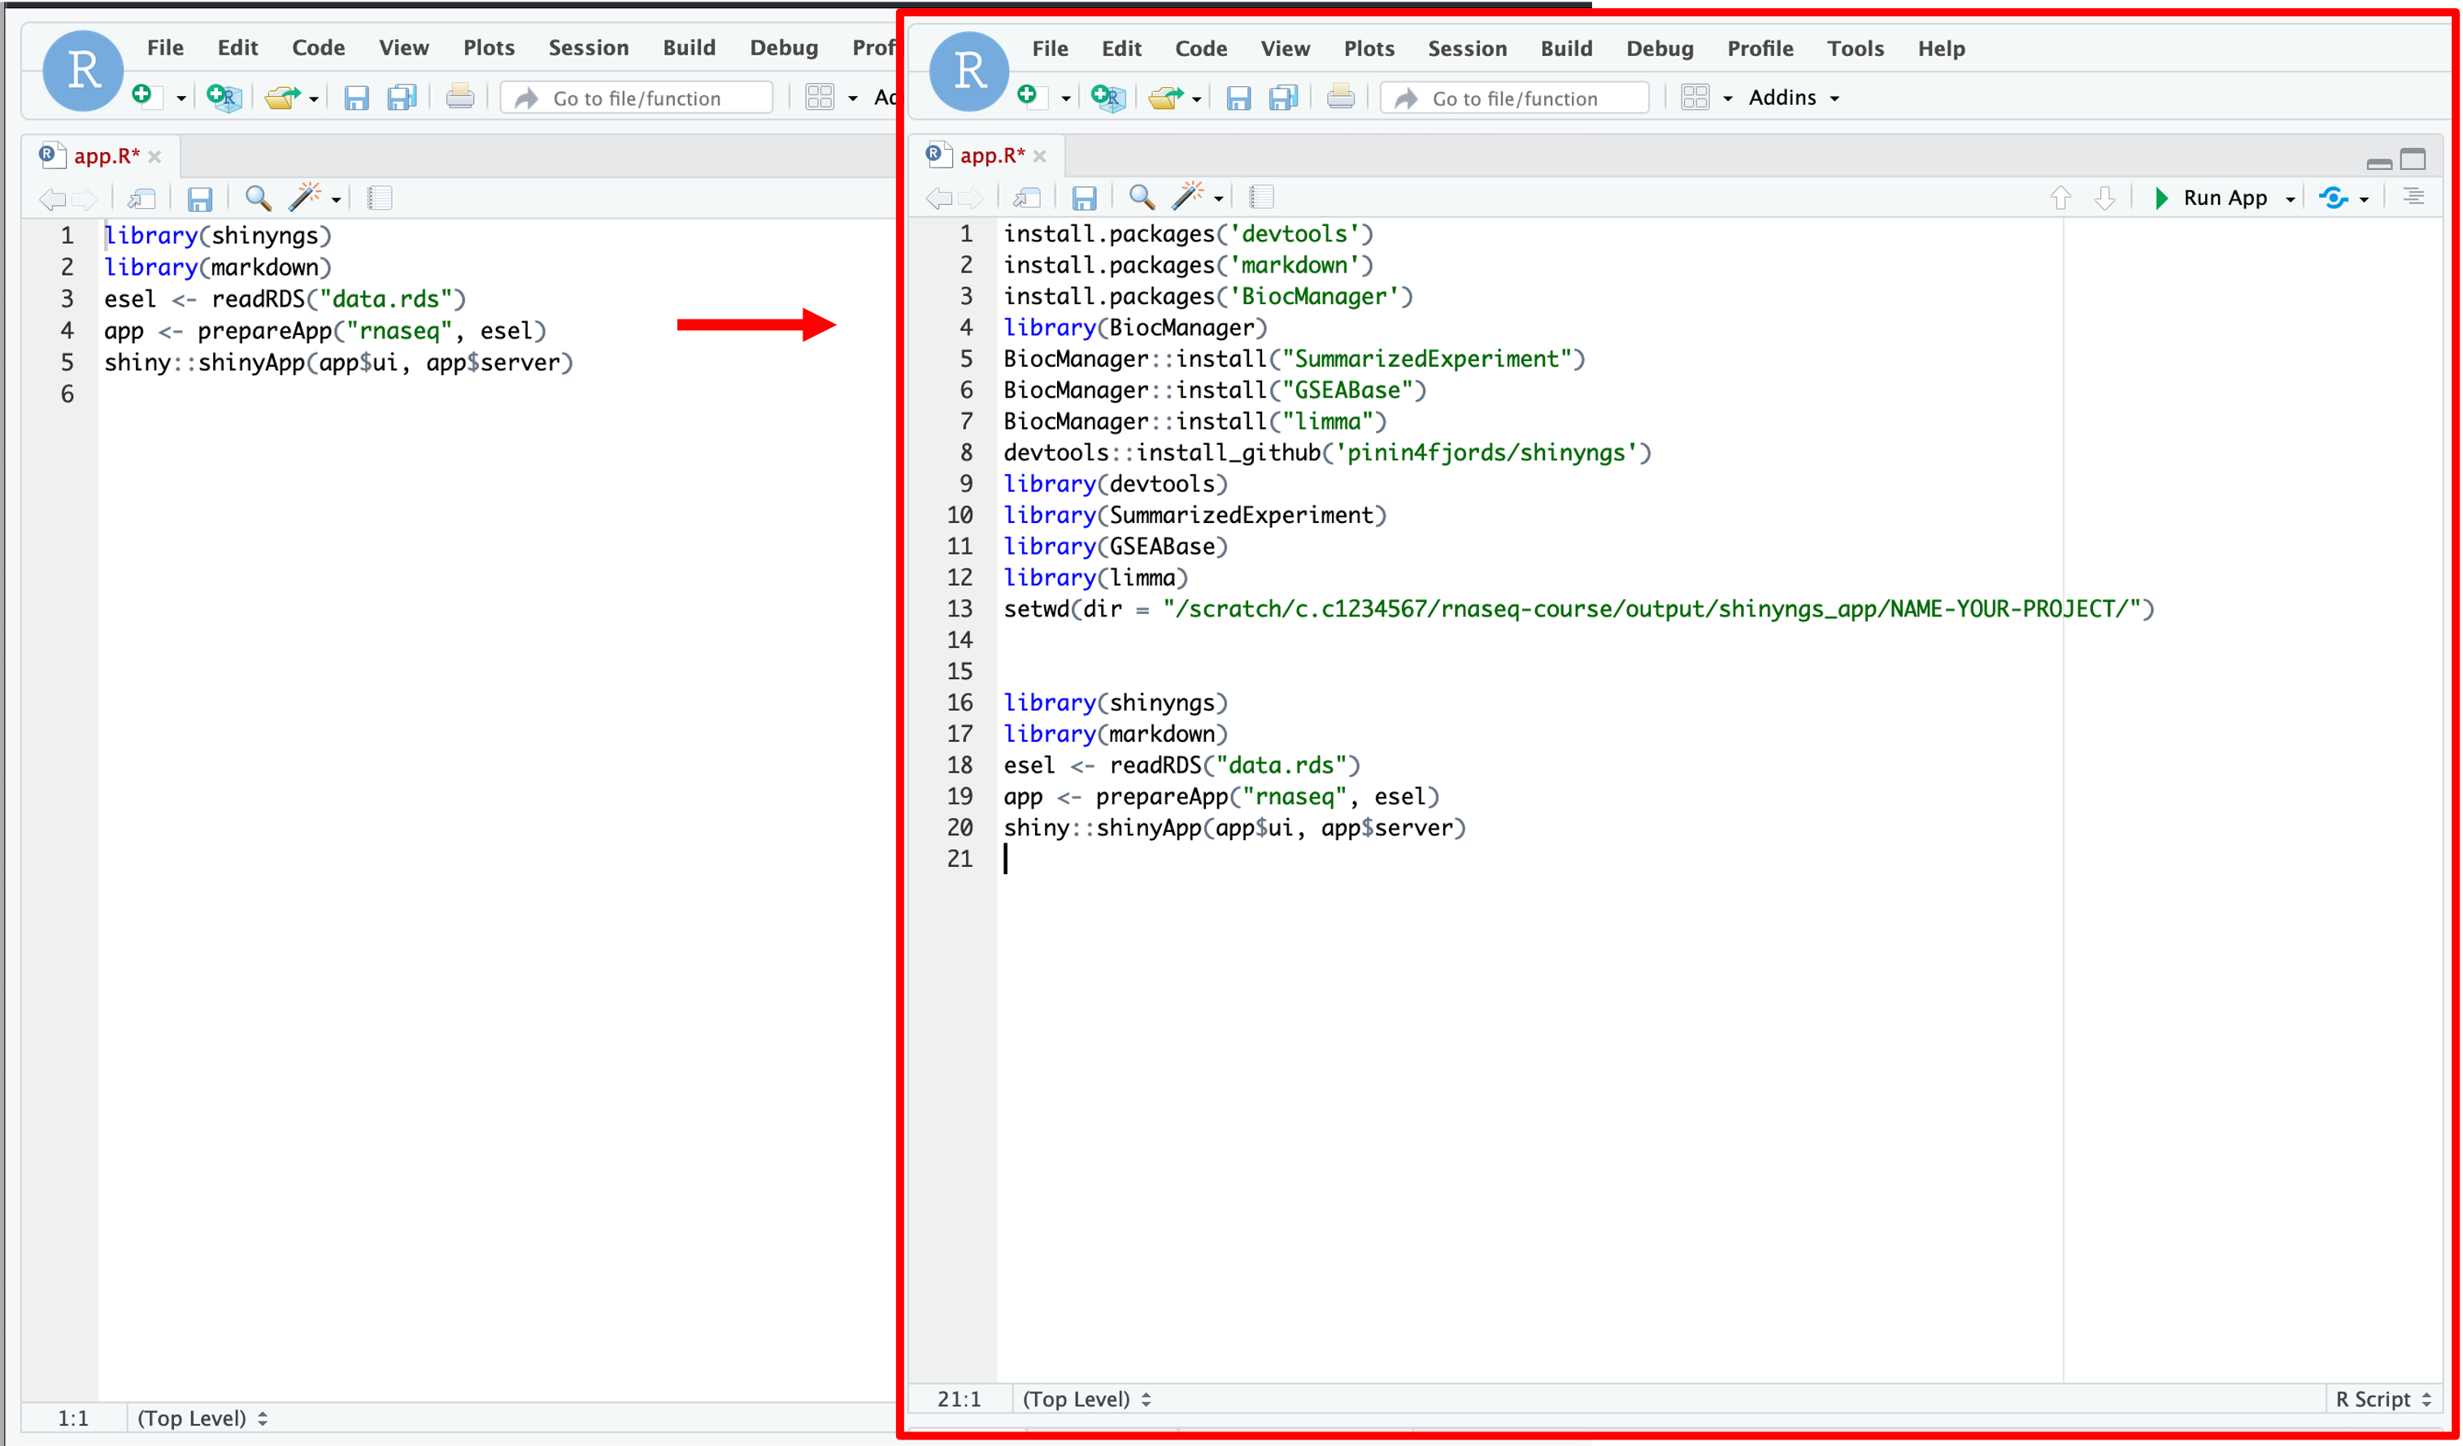2463x1446 pixels.
Task: Click the Run App button
Action: (x=2212, y=198)
